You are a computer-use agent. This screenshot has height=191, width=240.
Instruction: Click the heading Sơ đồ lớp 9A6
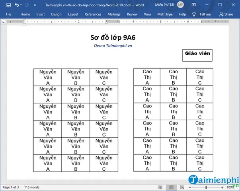click(x=113, y=37)
